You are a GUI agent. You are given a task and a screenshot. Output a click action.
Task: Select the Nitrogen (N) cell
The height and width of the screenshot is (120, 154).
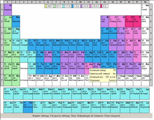point(121,21)
